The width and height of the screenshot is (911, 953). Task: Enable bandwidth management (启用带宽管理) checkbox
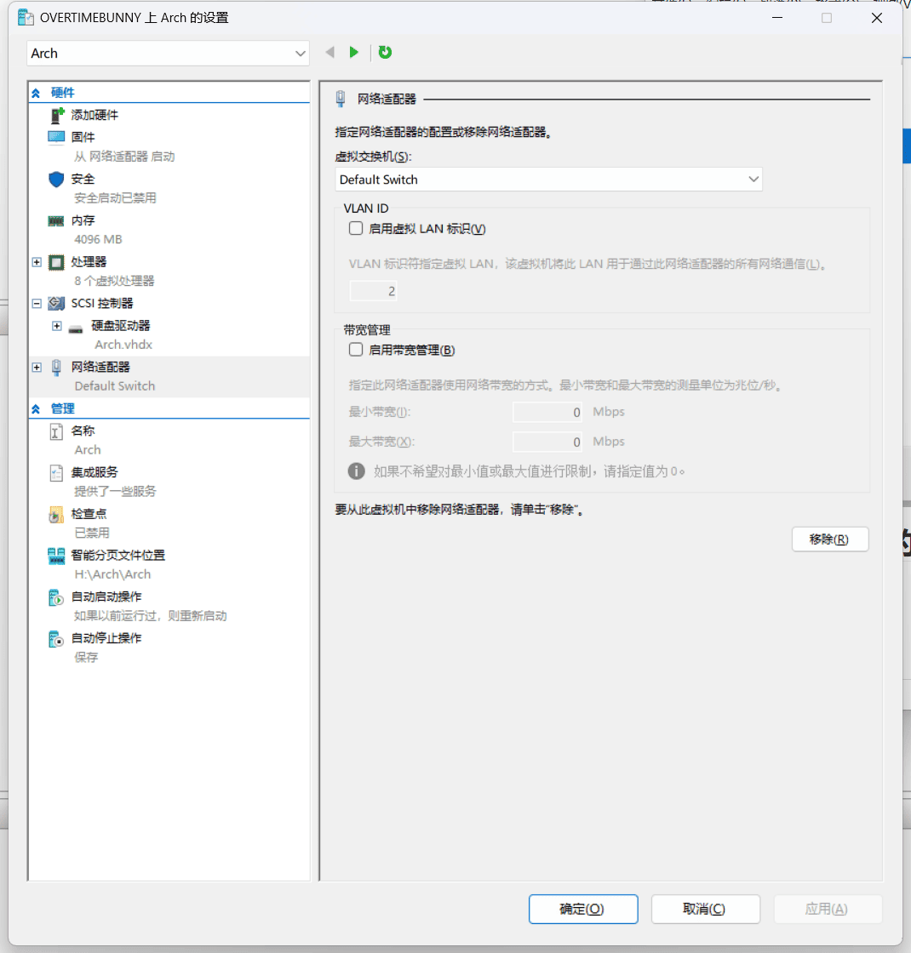click(x=356, y=350)
